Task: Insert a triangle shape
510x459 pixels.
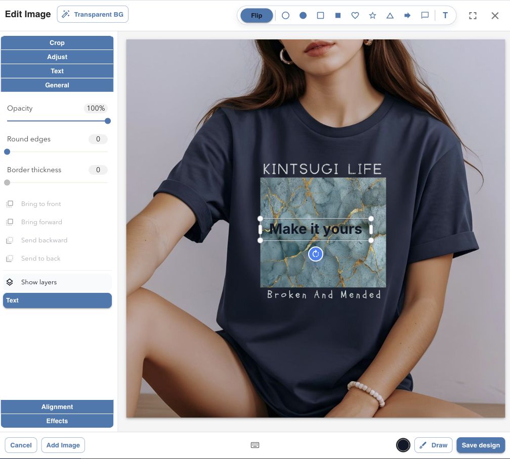Action: (390, 16)
